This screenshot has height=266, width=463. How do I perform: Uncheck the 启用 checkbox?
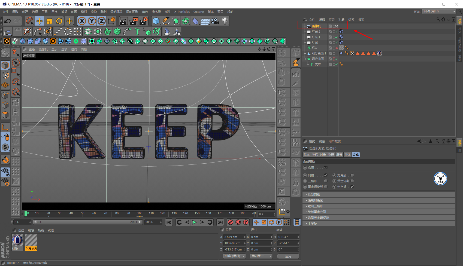pyautogui.click(x=326, y=168)
